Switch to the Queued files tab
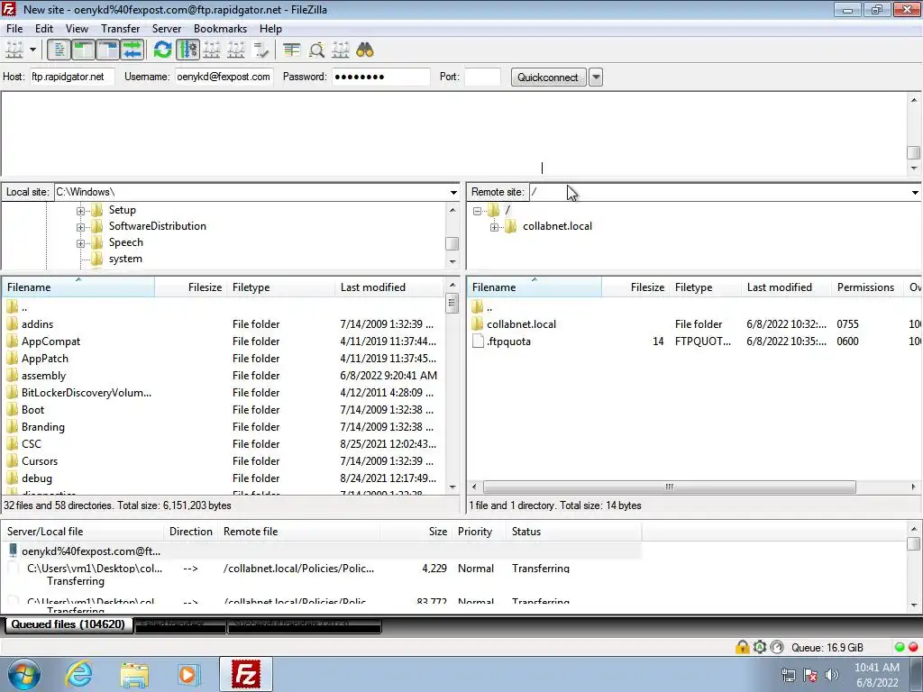This screenshot has width=923, height=692. [69, 625]
